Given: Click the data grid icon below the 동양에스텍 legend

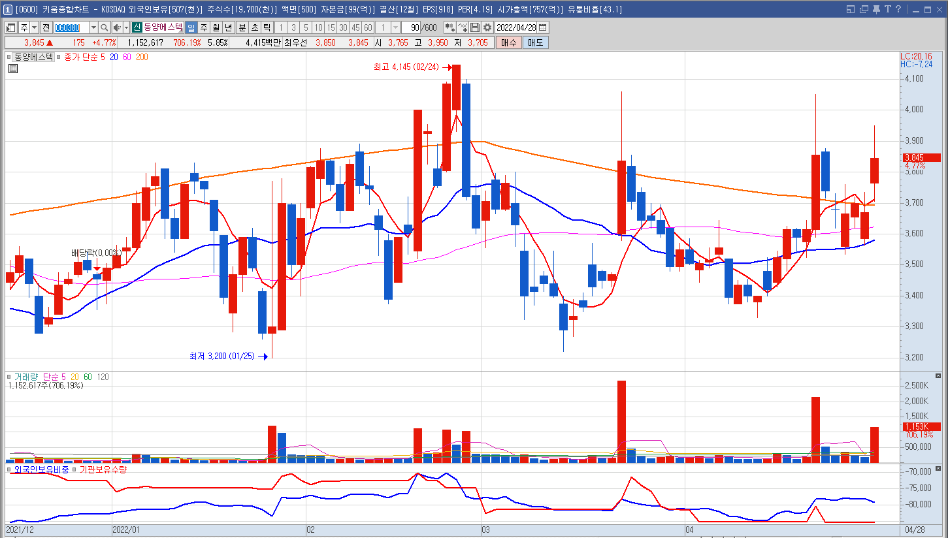Looking at the screenshot, I should coord(13,68).
